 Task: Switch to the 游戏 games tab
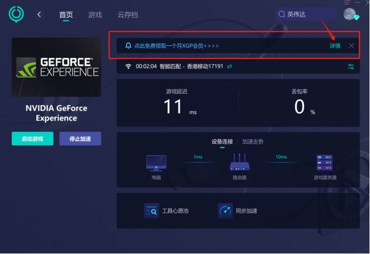coord(95,15)
